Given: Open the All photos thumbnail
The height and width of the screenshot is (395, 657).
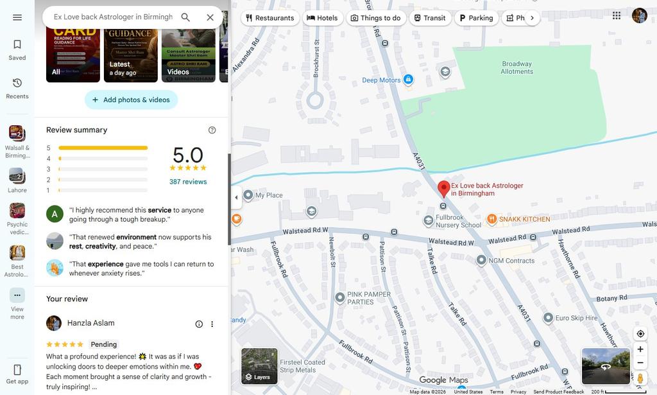Looking at the screenshot, I should (x=73, y=55).
